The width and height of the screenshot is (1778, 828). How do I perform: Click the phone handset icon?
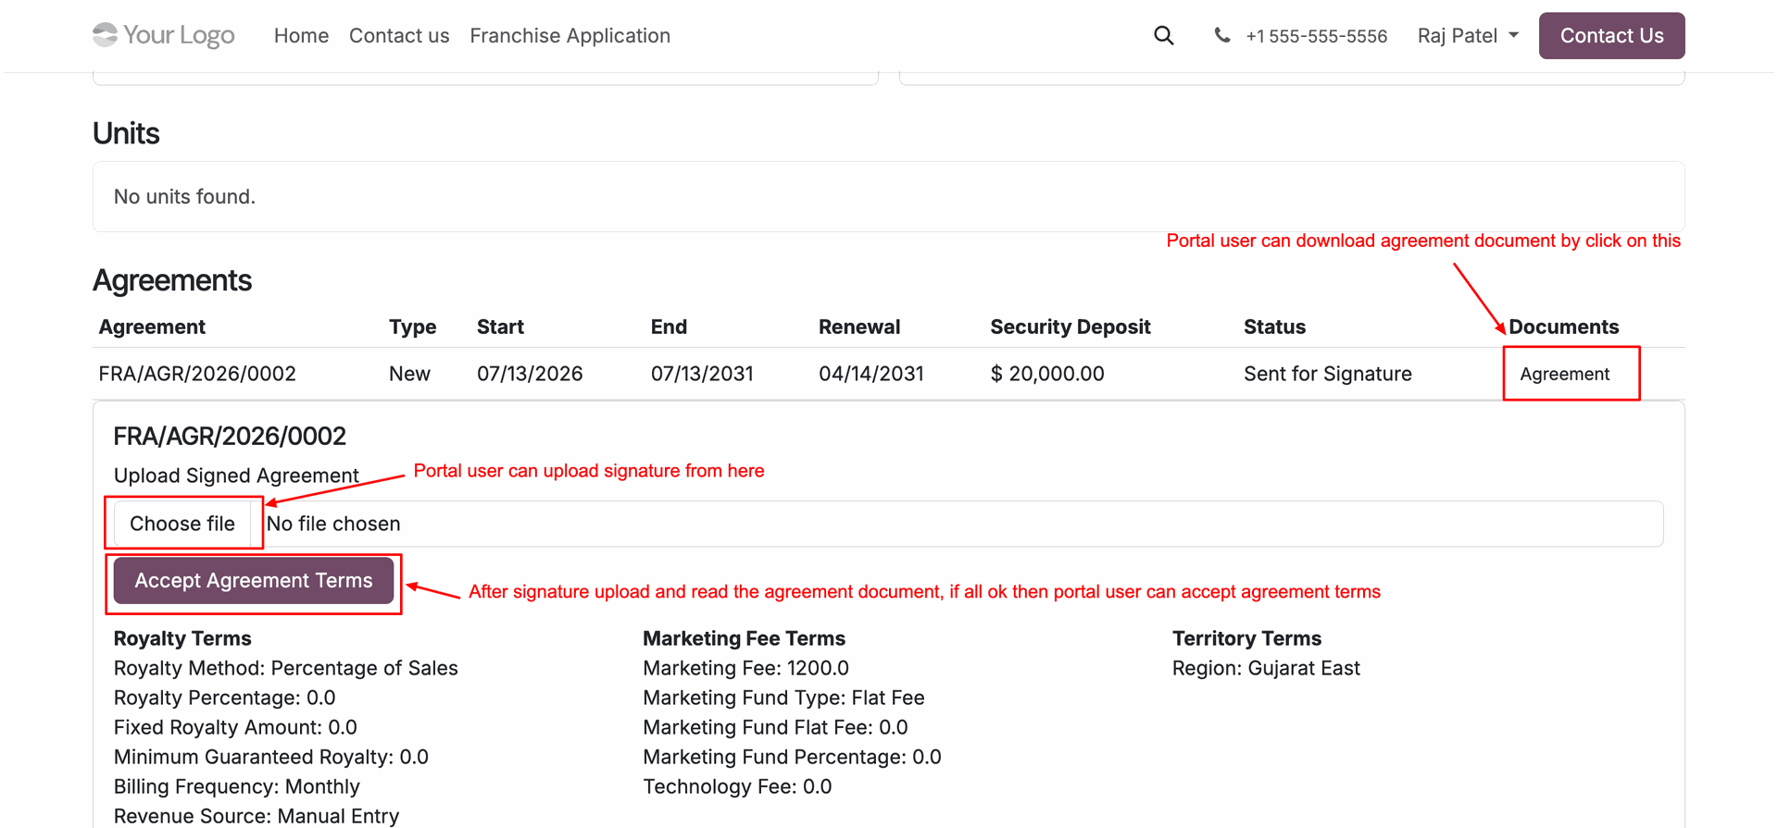click(1222, 35)
